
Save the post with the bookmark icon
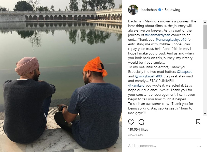(198, 122)
